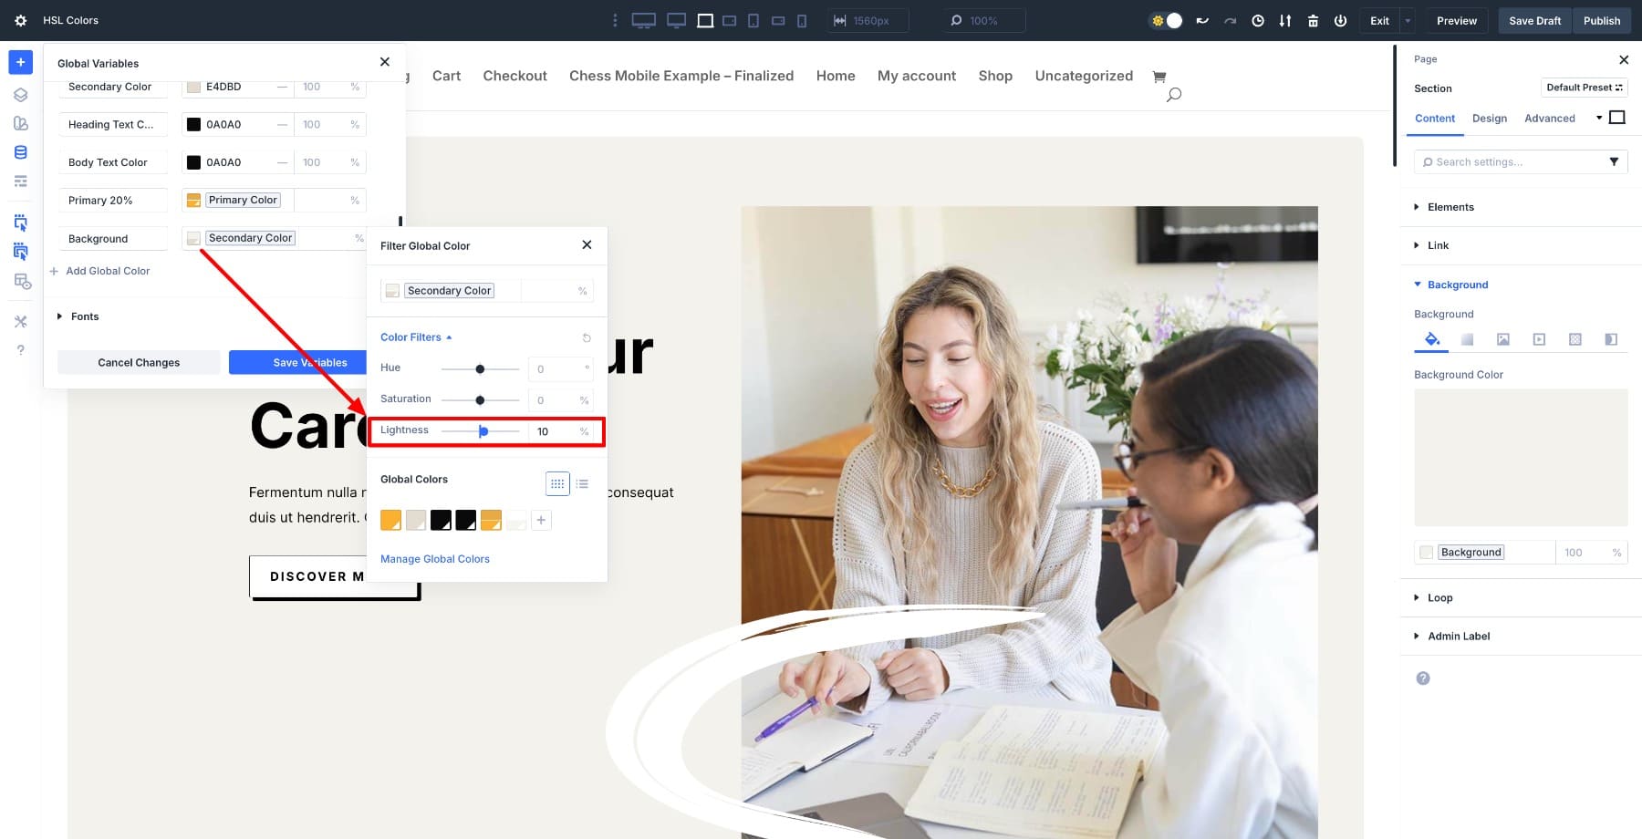Screen dimensions: 1642x839
Task: Open the Add Element panel in the sidebar
Action: click(20, 62)
